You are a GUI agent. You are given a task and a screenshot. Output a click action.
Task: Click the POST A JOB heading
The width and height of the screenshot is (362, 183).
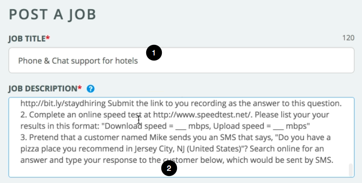(52, 14)
